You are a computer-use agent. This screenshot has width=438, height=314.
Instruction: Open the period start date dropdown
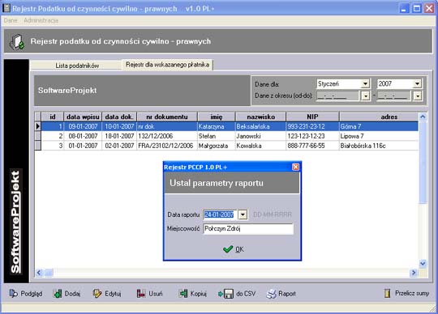(365, 96)
